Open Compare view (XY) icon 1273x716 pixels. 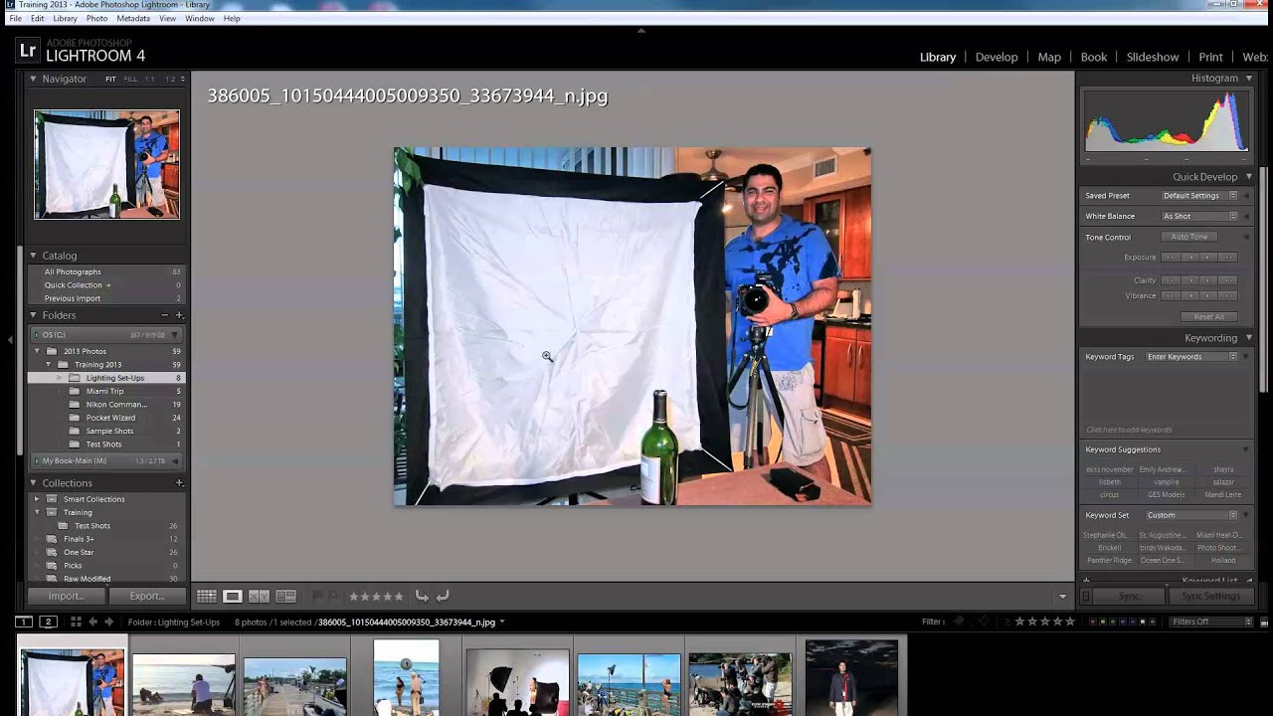[259, 596]
